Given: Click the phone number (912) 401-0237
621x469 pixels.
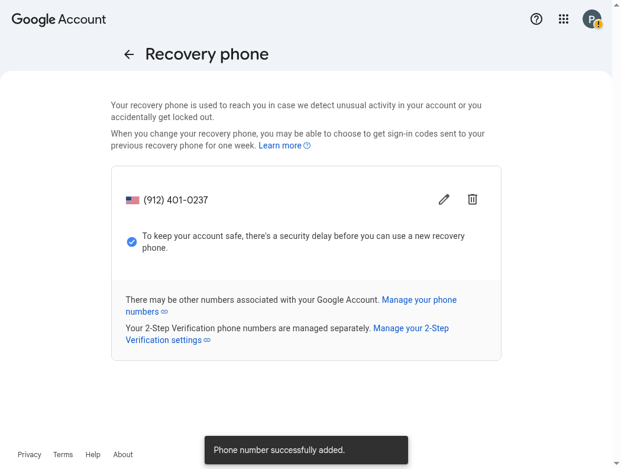Looking at the screenshot, I should pyautogui.click(x=176, y=200).
